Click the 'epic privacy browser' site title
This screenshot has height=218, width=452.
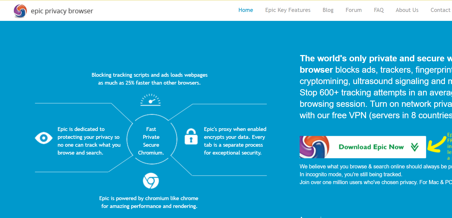[x=62, y=11]
